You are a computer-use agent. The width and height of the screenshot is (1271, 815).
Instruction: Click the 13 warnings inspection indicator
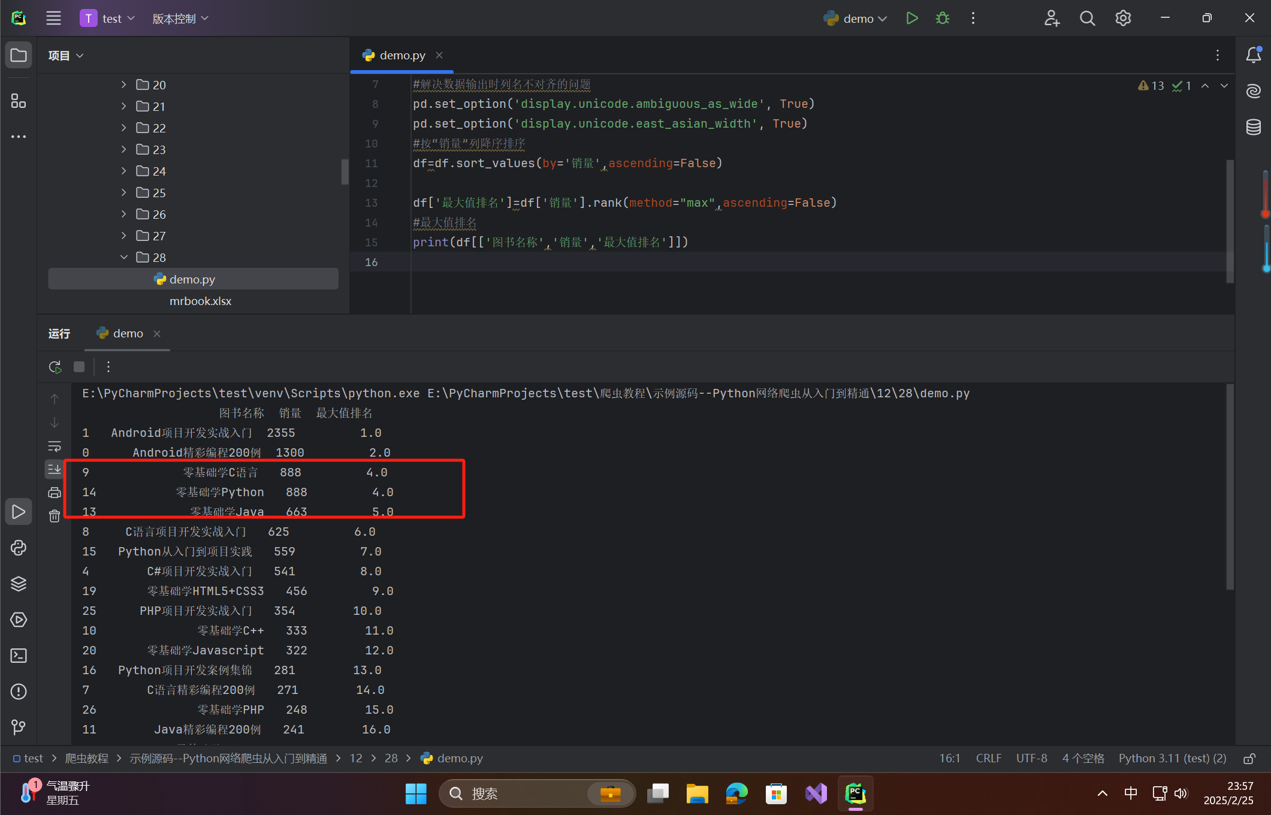click(x=1151, y=86)
